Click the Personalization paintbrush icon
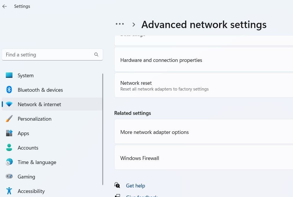This screenshot has width=293, height=197. [9, 119]
